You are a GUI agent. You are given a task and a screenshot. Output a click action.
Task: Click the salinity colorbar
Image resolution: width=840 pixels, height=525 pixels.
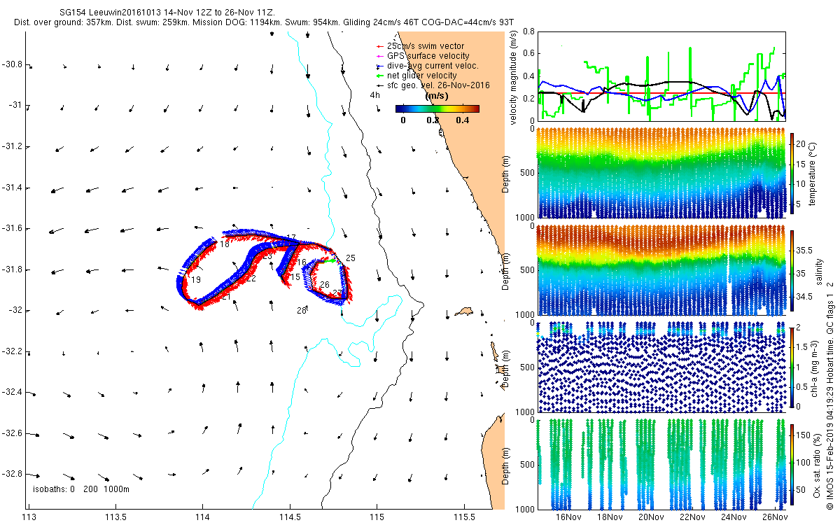[x=792, y=272]
